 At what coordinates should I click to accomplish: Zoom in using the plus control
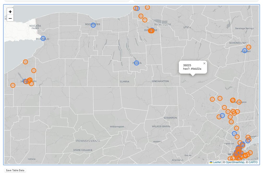10,12
